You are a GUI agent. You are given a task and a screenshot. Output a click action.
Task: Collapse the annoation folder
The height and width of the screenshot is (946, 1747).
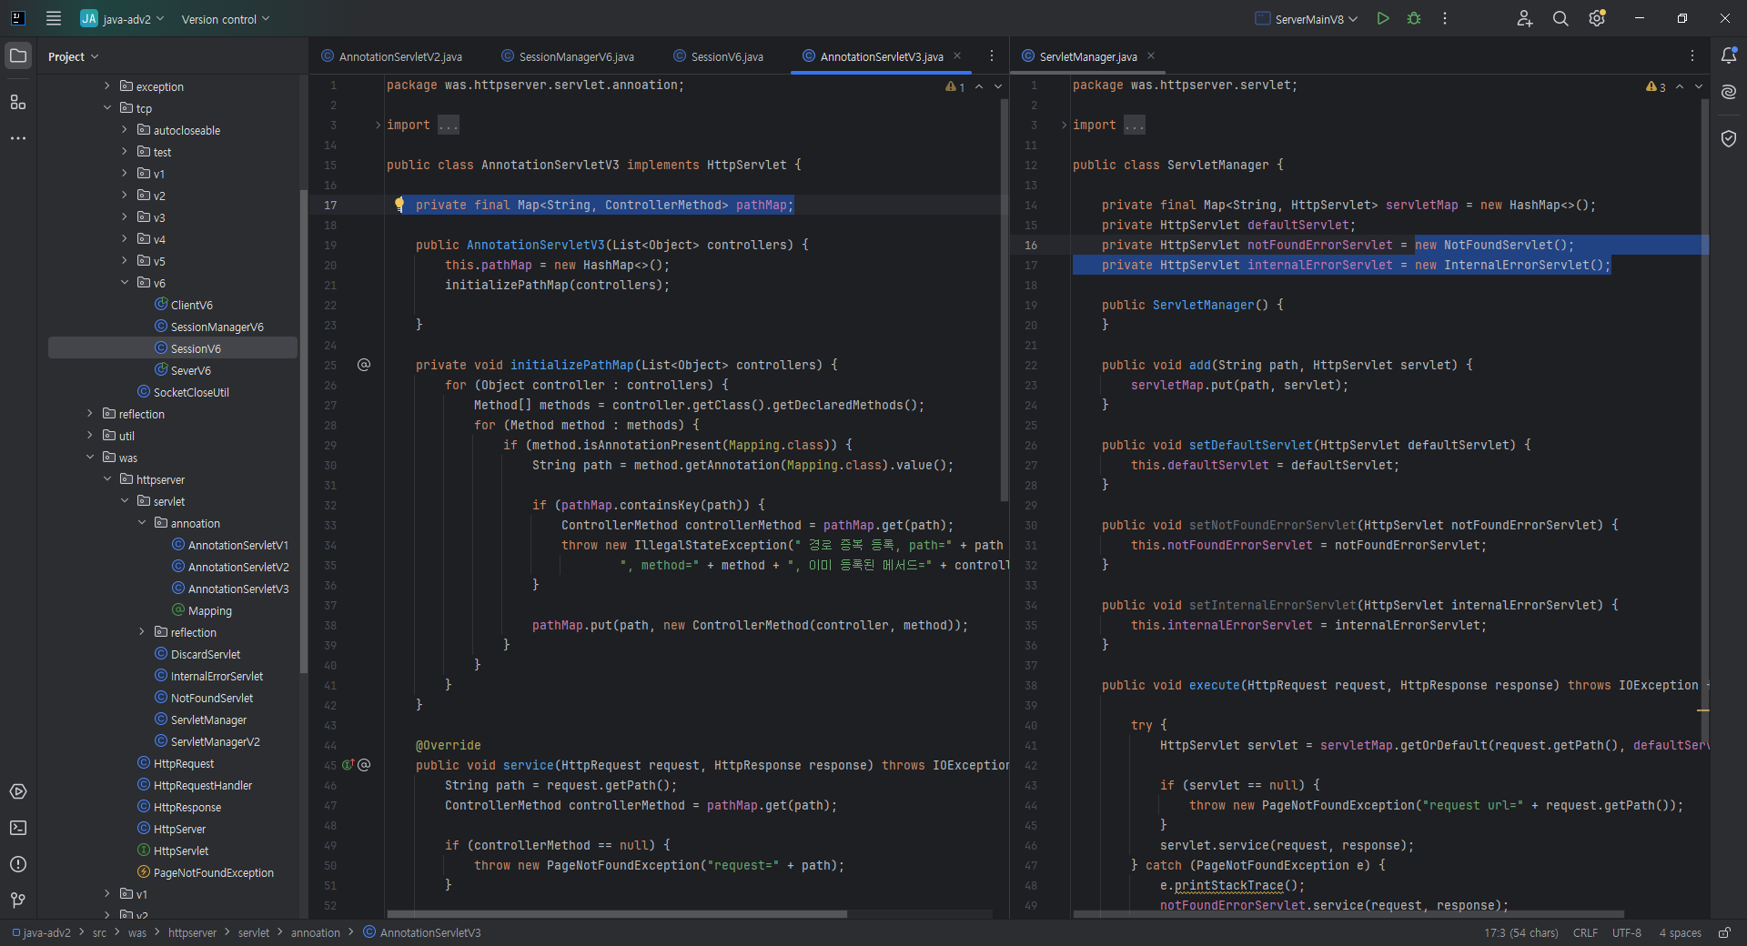(x=142, y=523)
